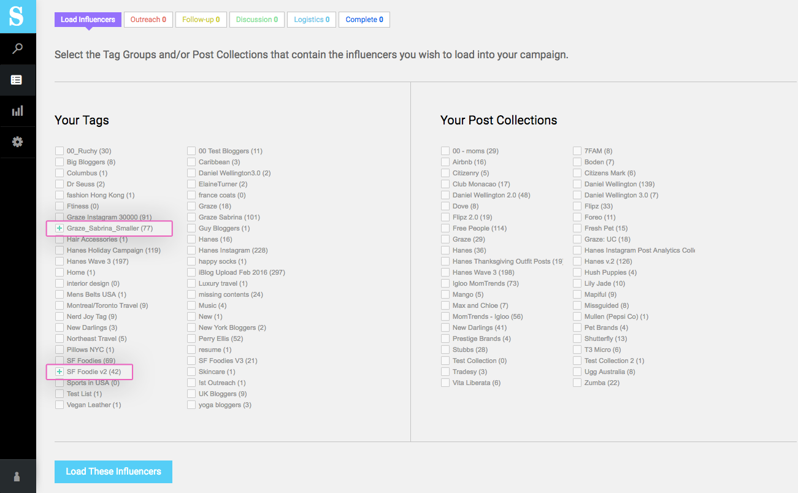
Task: Switch to the Logistics tab
Action: pos(312,20)
